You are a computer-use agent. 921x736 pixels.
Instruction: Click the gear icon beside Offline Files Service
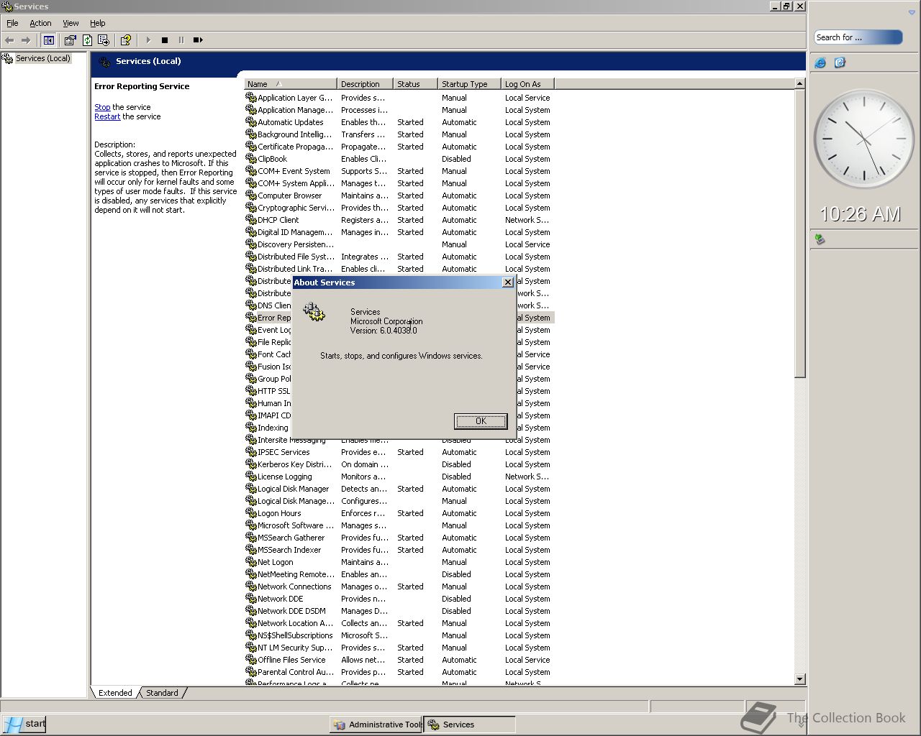[x=251, y=660]
